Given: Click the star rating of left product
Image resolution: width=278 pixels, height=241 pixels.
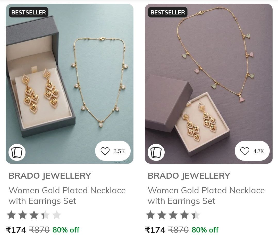Looking at the screenshot, I should pyautogui.click(x=34, y=215).
